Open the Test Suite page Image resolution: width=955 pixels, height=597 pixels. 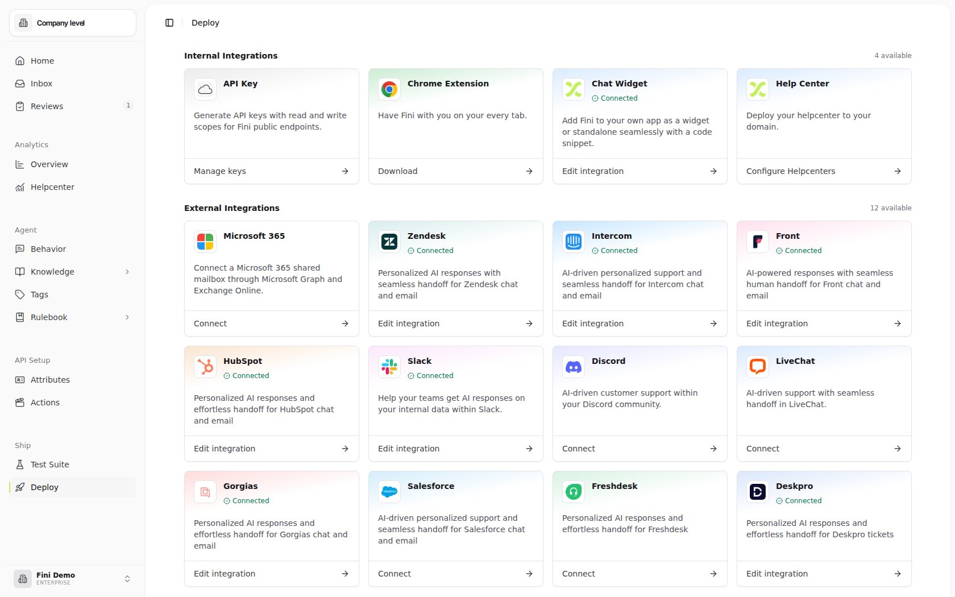tap(73, 465)
